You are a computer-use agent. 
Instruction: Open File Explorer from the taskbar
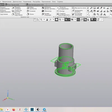(x=2, y=109)
